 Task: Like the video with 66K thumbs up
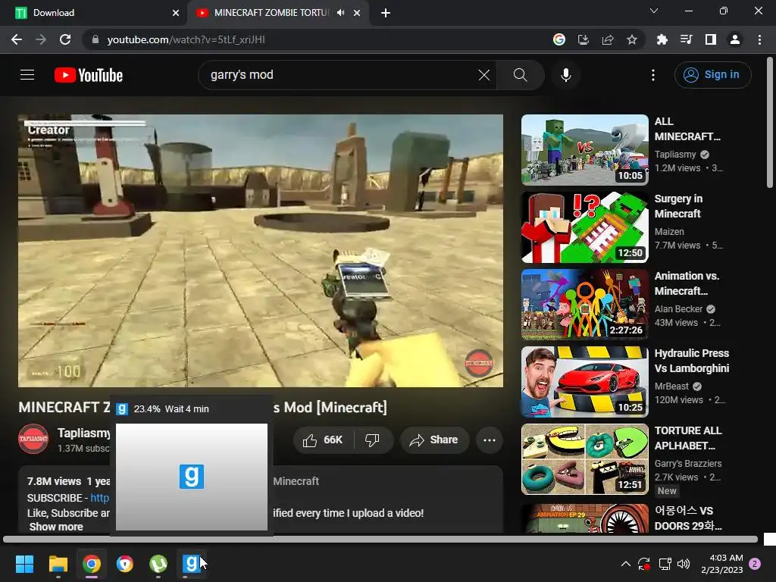click(323, 440)
